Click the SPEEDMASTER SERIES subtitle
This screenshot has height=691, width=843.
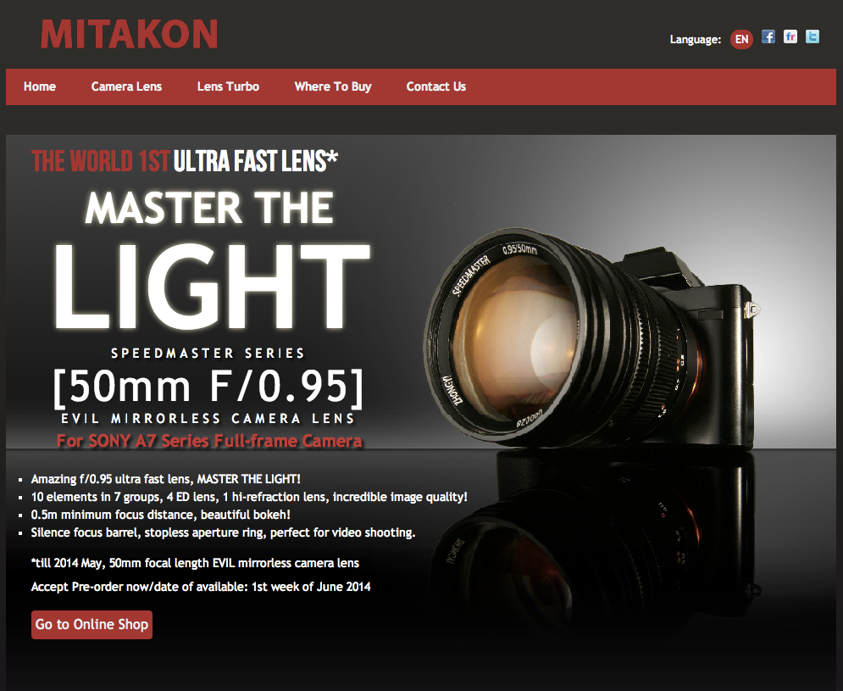coord(208,353)
